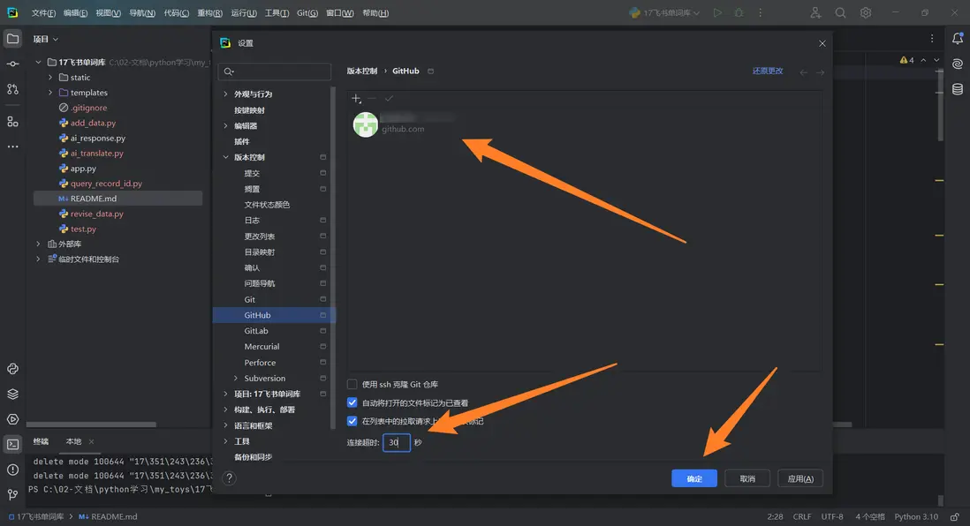Open the Git(G) menu
This screenshot has width=970, height=526.
(307, 13)
